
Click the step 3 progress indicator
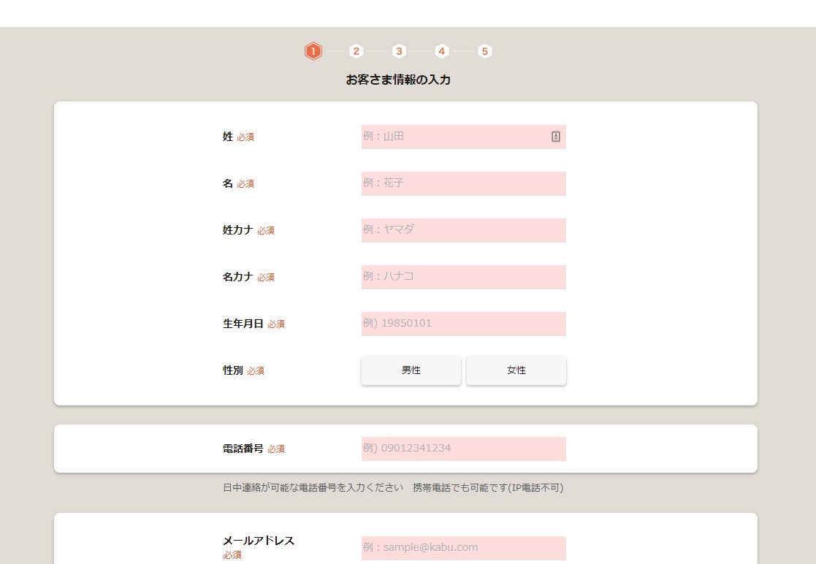click(399, 51)
